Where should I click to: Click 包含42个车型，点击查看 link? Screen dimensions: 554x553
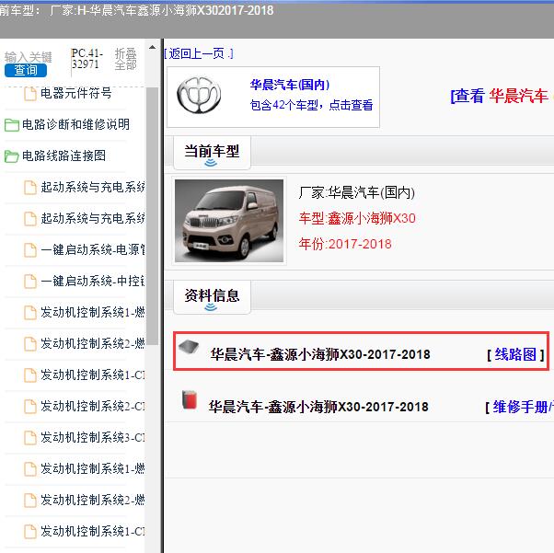point(311,105)
